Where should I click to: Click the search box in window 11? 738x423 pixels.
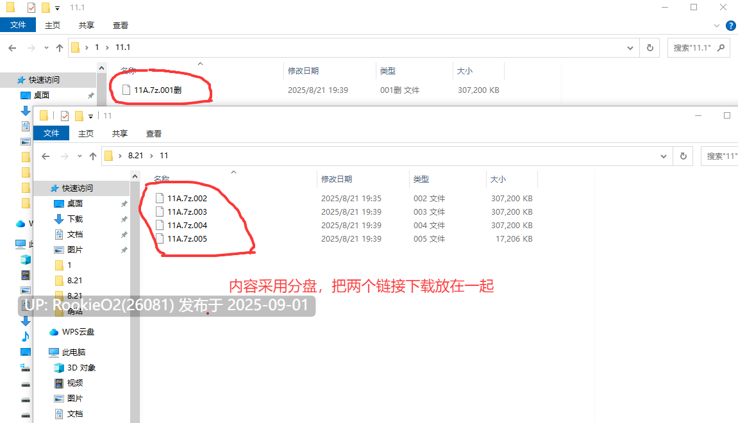(719, 156)
